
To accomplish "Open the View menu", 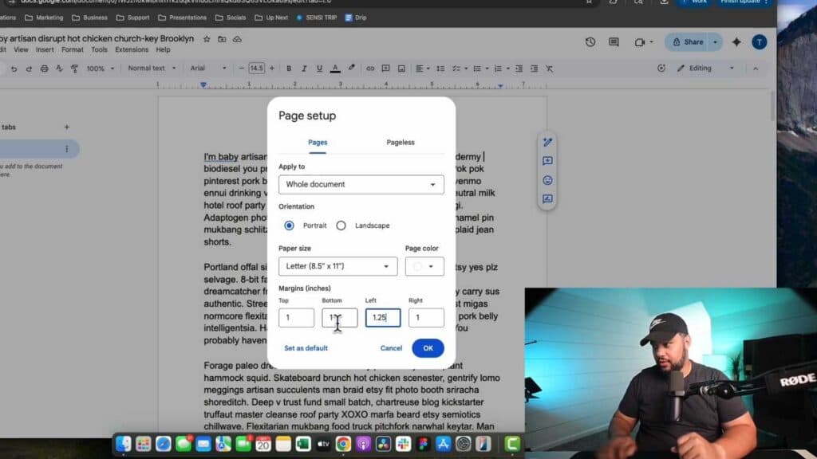I will coord(21,49).
